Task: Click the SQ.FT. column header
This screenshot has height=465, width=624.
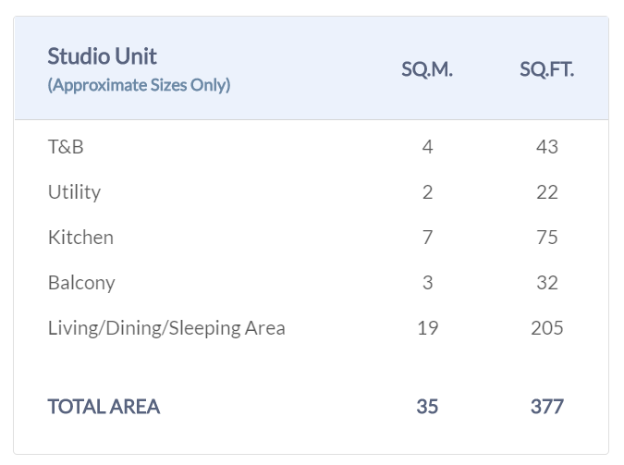Action: (x=546, y=70)
